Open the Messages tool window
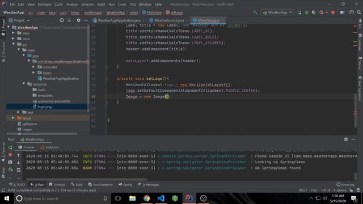The image size is (363, 204). point(149,185)
